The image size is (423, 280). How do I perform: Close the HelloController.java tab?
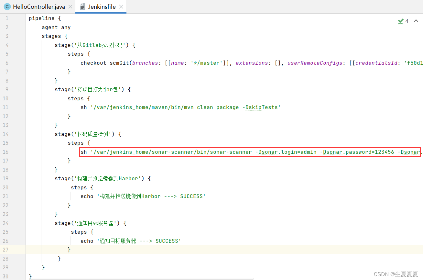[70, 7]
